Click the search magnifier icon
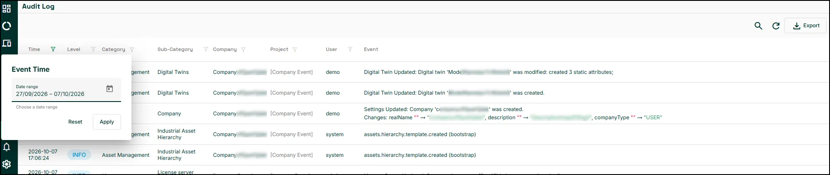Screen dimensions: 830x175 tap(758, 26)
